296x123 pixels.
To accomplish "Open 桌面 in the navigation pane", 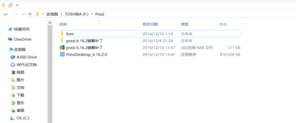I will point(20,110).
